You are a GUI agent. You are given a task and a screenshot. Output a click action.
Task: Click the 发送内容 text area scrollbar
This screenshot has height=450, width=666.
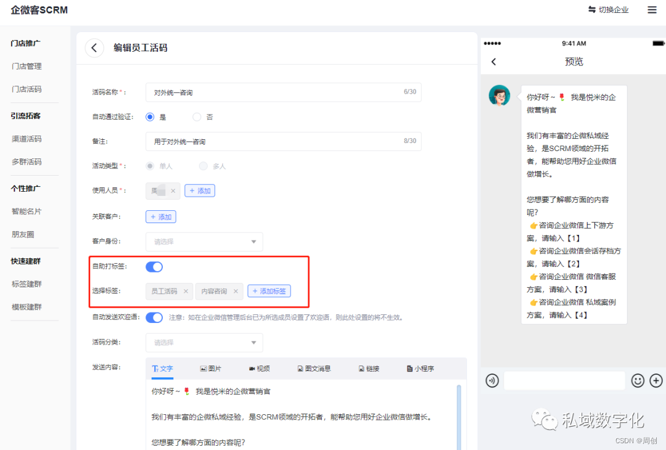[x=459, y=416]
